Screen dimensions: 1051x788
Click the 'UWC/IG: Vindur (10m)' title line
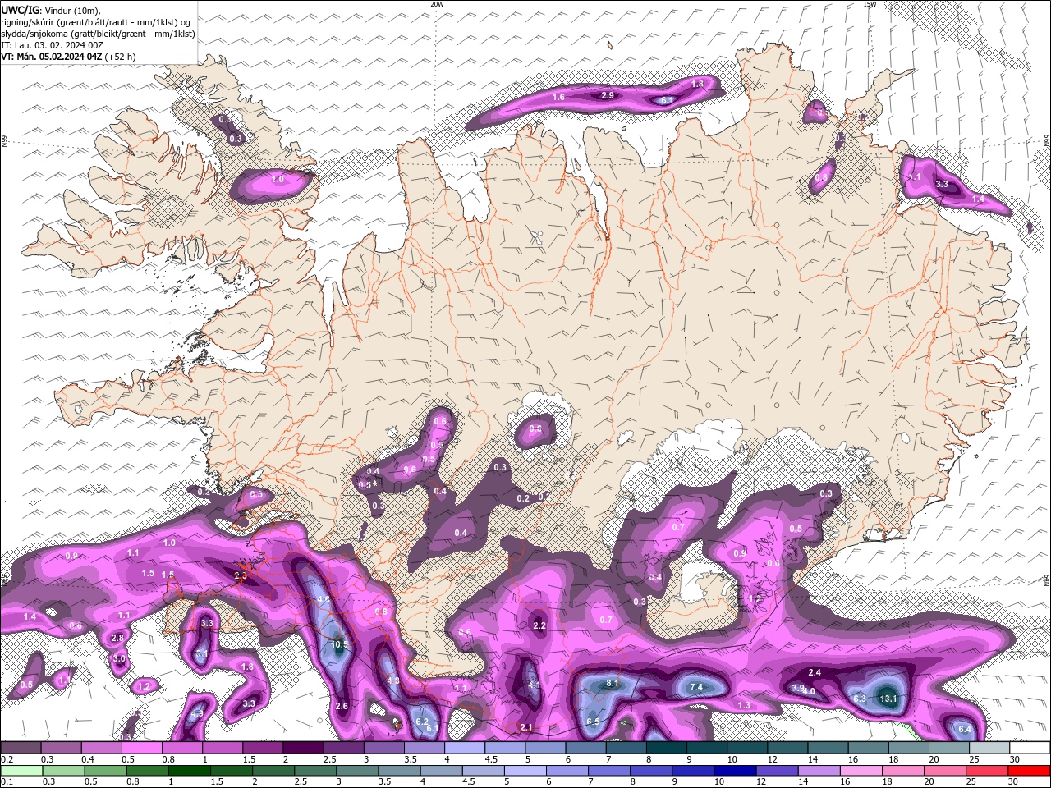[x=51, y=10]
